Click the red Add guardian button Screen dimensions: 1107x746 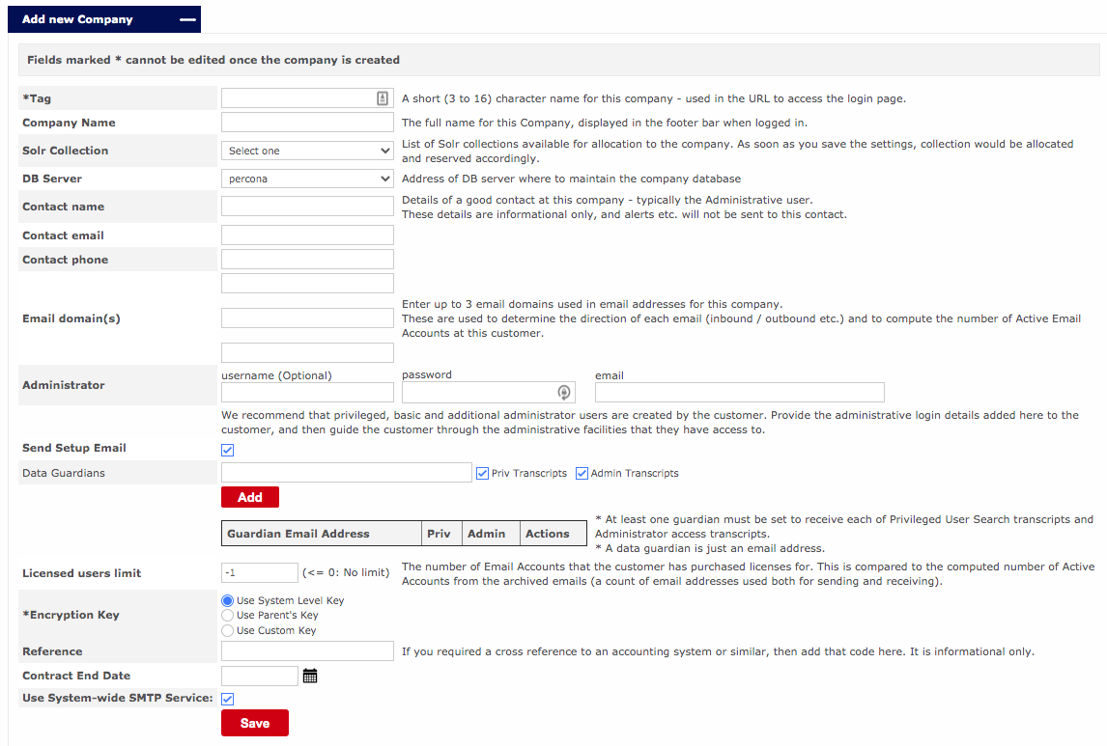click(249, 497)
